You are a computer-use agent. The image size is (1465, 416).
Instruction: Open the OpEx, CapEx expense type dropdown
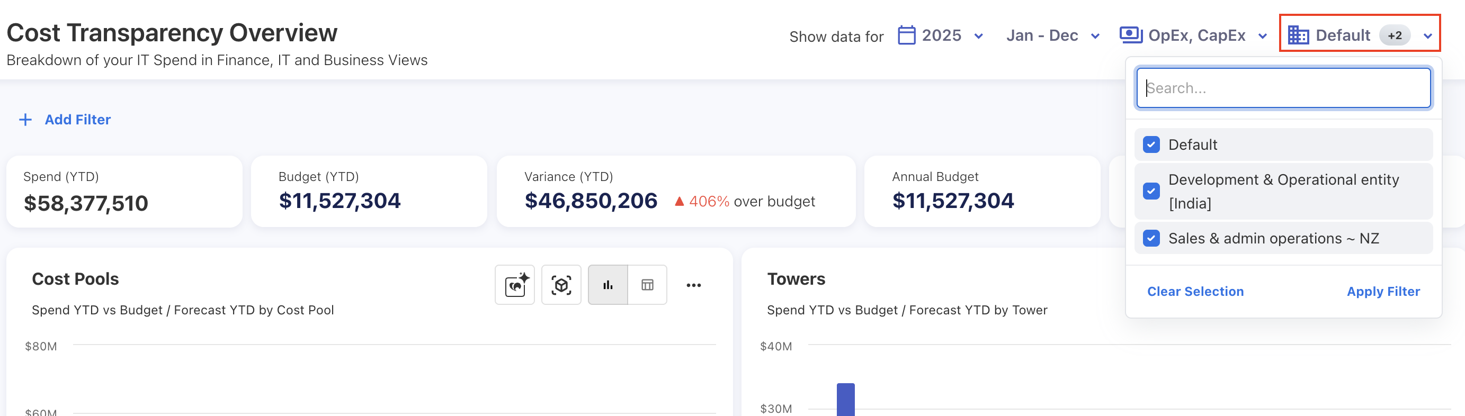pyautogui.click(x=1263, y=37)
